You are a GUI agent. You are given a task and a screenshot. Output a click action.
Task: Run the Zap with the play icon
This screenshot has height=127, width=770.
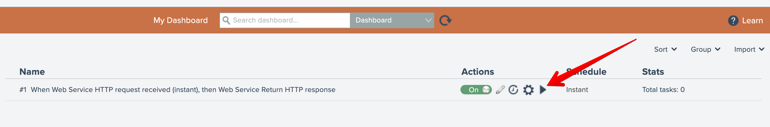click(543, 90)
